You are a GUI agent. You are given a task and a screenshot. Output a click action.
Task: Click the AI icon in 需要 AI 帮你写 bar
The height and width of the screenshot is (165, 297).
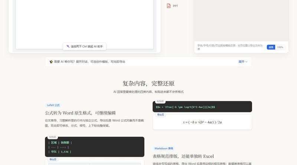point(51,62)
